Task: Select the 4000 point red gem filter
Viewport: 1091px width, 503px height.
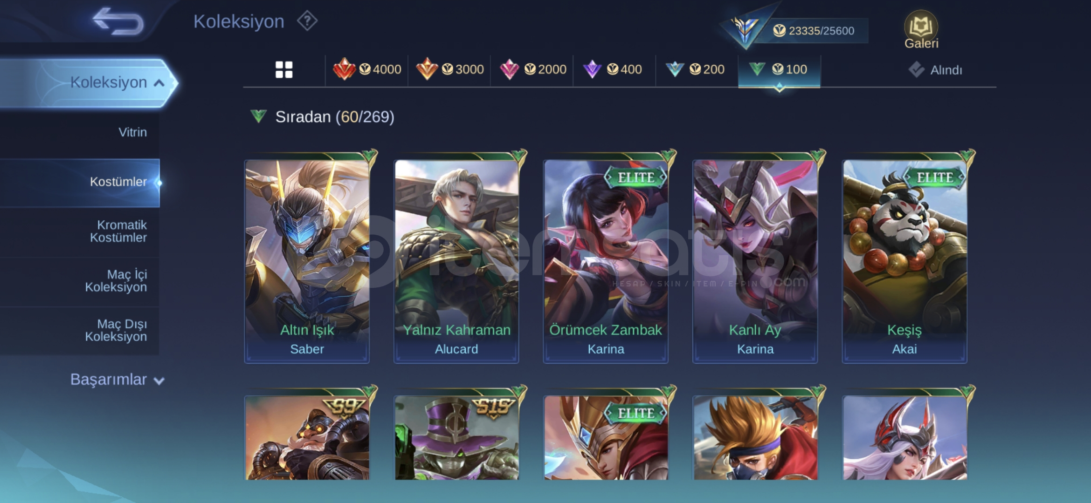Action: click(x=367, y=69)
